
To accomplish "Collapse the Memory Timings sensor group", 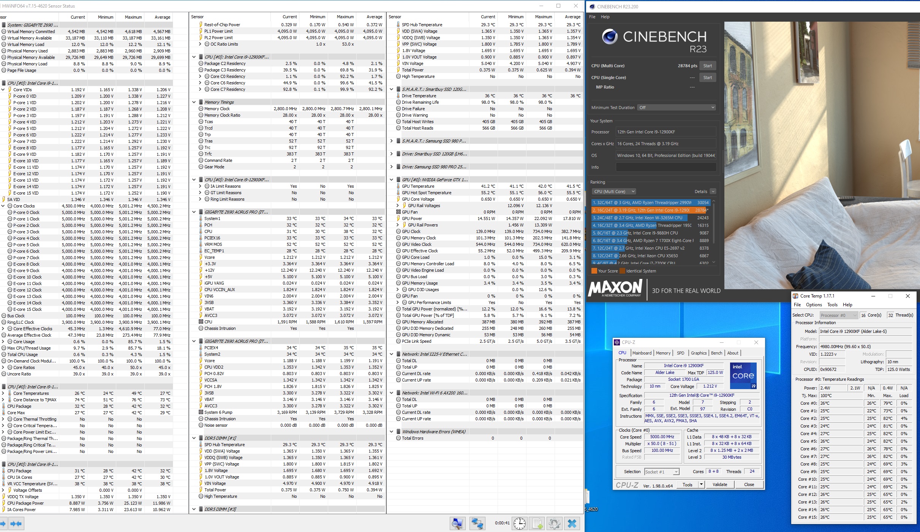I will click(194, 102).
